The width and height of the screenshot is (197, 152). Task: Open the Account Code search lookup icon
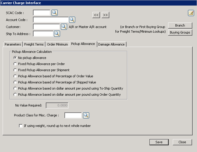(72, 20)
